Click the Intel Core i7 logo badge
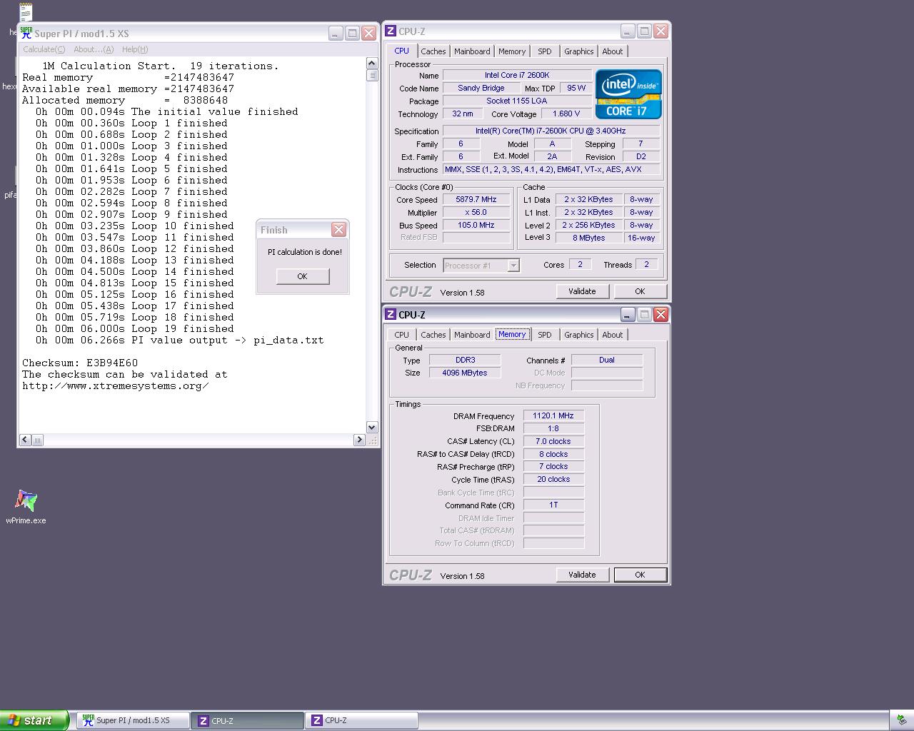This screenshot has width=914, height=731. 628,94
